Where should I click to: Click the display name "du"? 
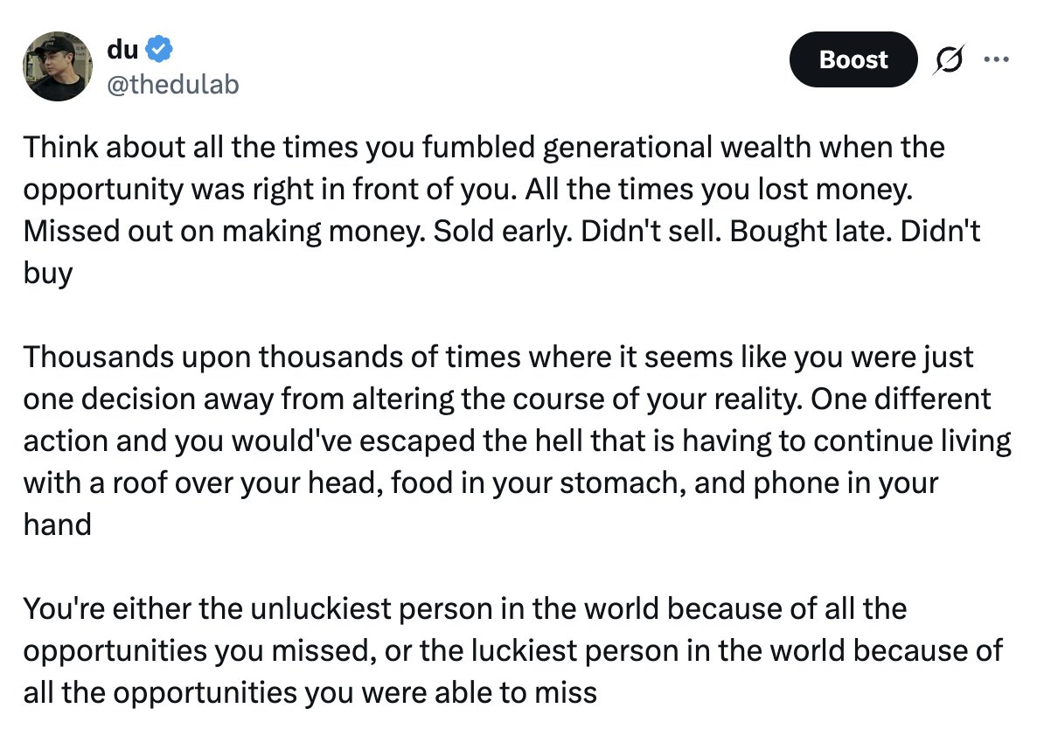click(x=122, y=49)
